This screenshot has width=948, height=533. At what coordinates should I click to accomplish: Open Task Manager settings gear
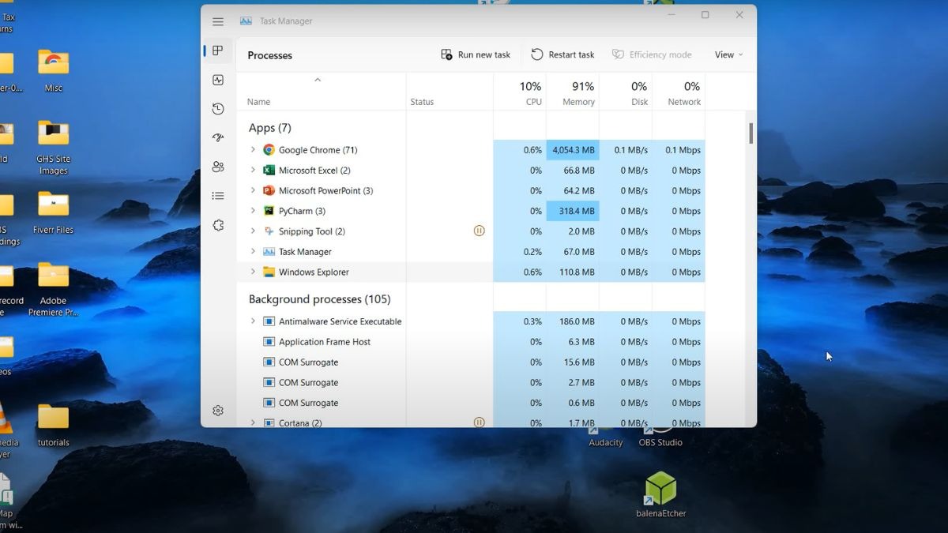pos(218,411)
